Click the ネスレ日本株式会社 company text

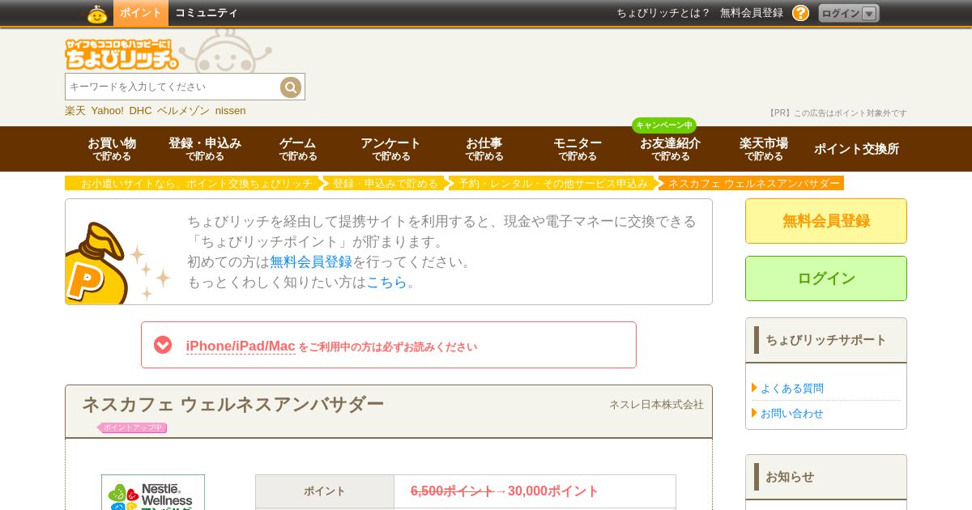click(x=656, y=405)
